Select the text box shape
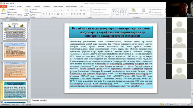Screen dimensions: 193x108 [113, 10]
